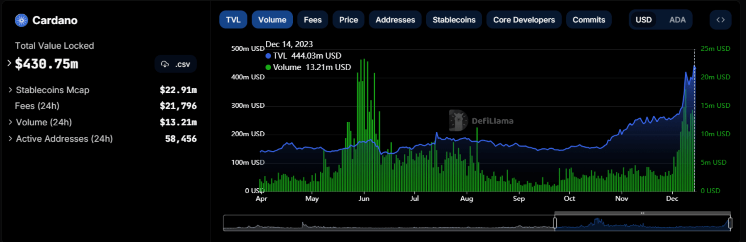Click the top grip of the range selector
The image size is (746, 242).
tap(642, 213)
